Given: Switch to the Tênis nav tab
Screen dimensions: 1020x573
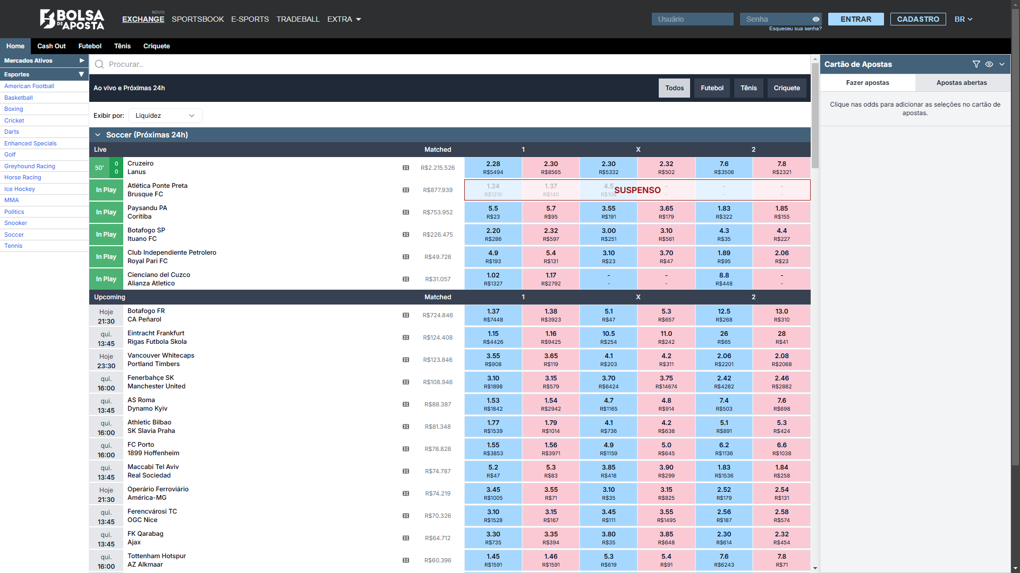Looking at the screenshot, I should [x=122, y=46].
